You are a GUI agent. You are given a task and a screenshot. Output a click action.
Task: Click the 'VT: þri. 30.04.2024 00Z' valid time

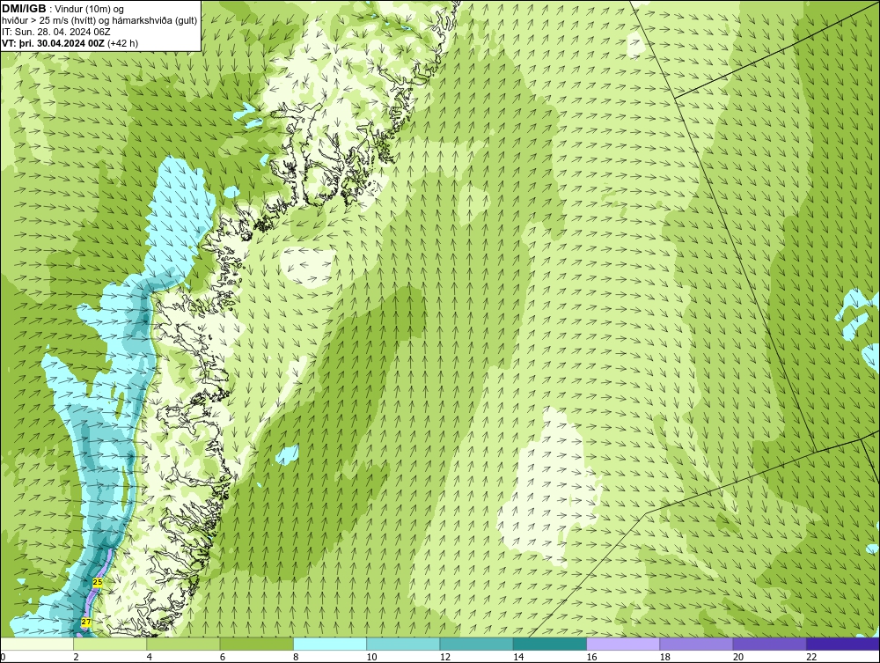coord(53,42)
